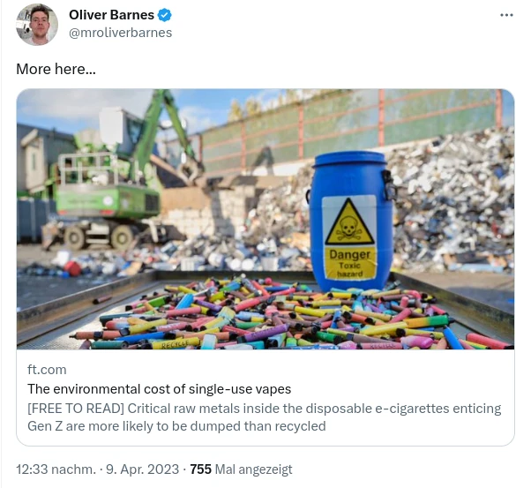516x488 pixels.
Task: Click the Danger Toxic hazard sign
Action: [x=350, y=237]
